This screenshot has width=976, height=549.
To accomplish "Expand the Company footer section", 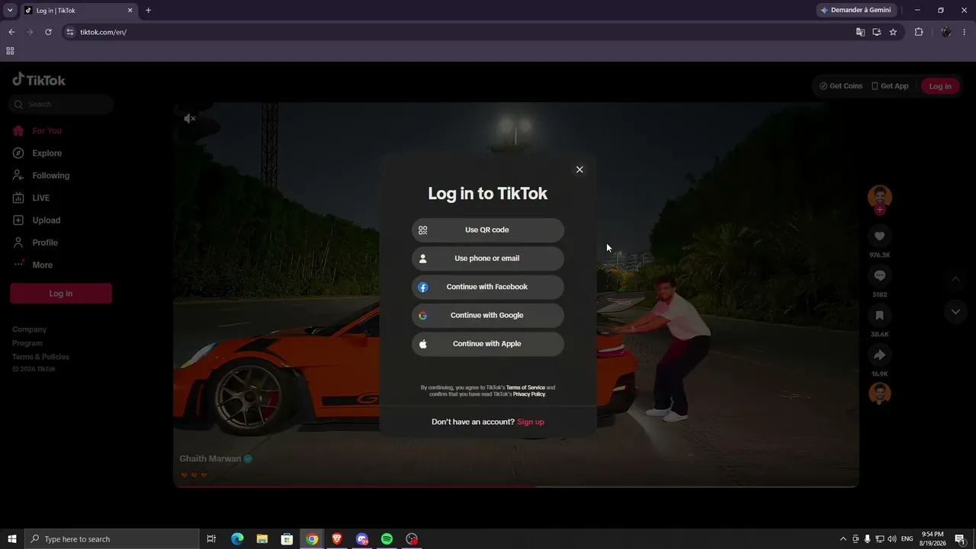I will tap(29, 329).
